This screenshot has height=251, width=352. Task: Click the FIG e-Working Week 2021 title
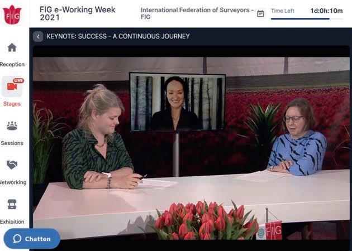(x=78, y=13)
